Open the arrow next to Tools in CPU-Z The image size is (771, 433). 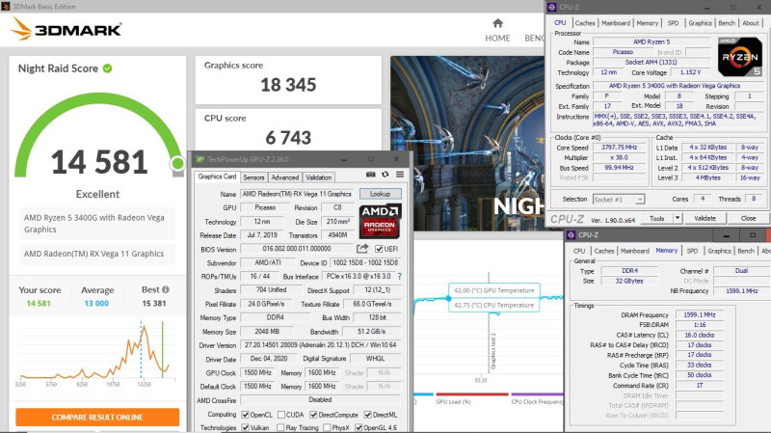tap(678, 218)
